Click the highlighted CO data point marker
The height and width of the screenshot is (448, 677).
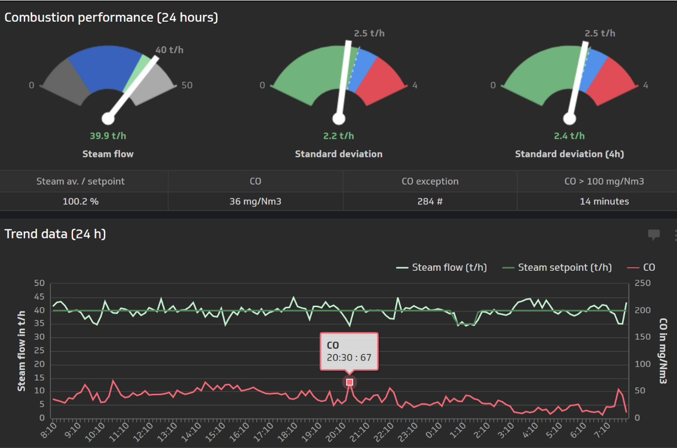tap(349, 382)
